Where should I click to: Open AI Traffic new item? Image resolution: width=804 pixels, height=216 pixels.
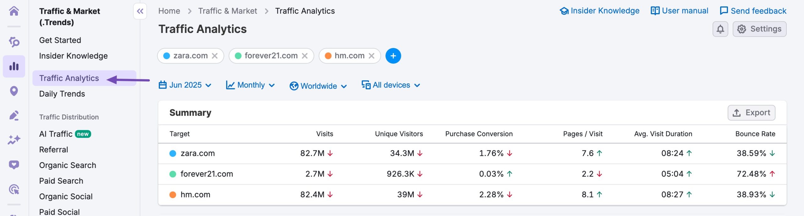click(x=65, y=134)
